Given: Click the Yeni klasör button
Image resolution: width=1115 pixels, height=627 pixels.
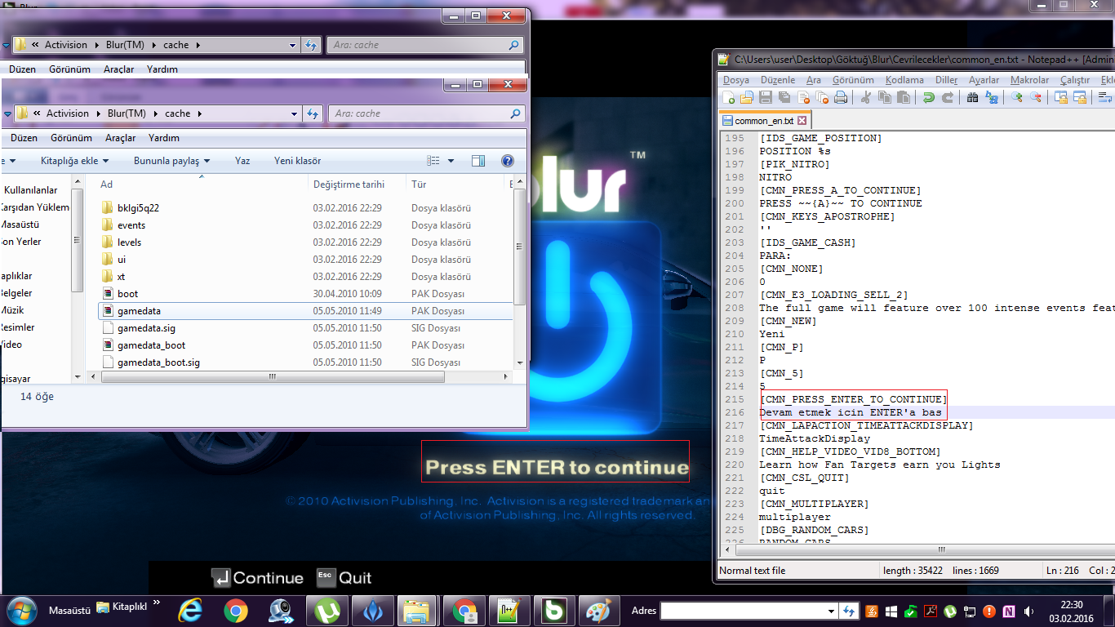Looking at the screenshot, I should (x=297, y=161).
